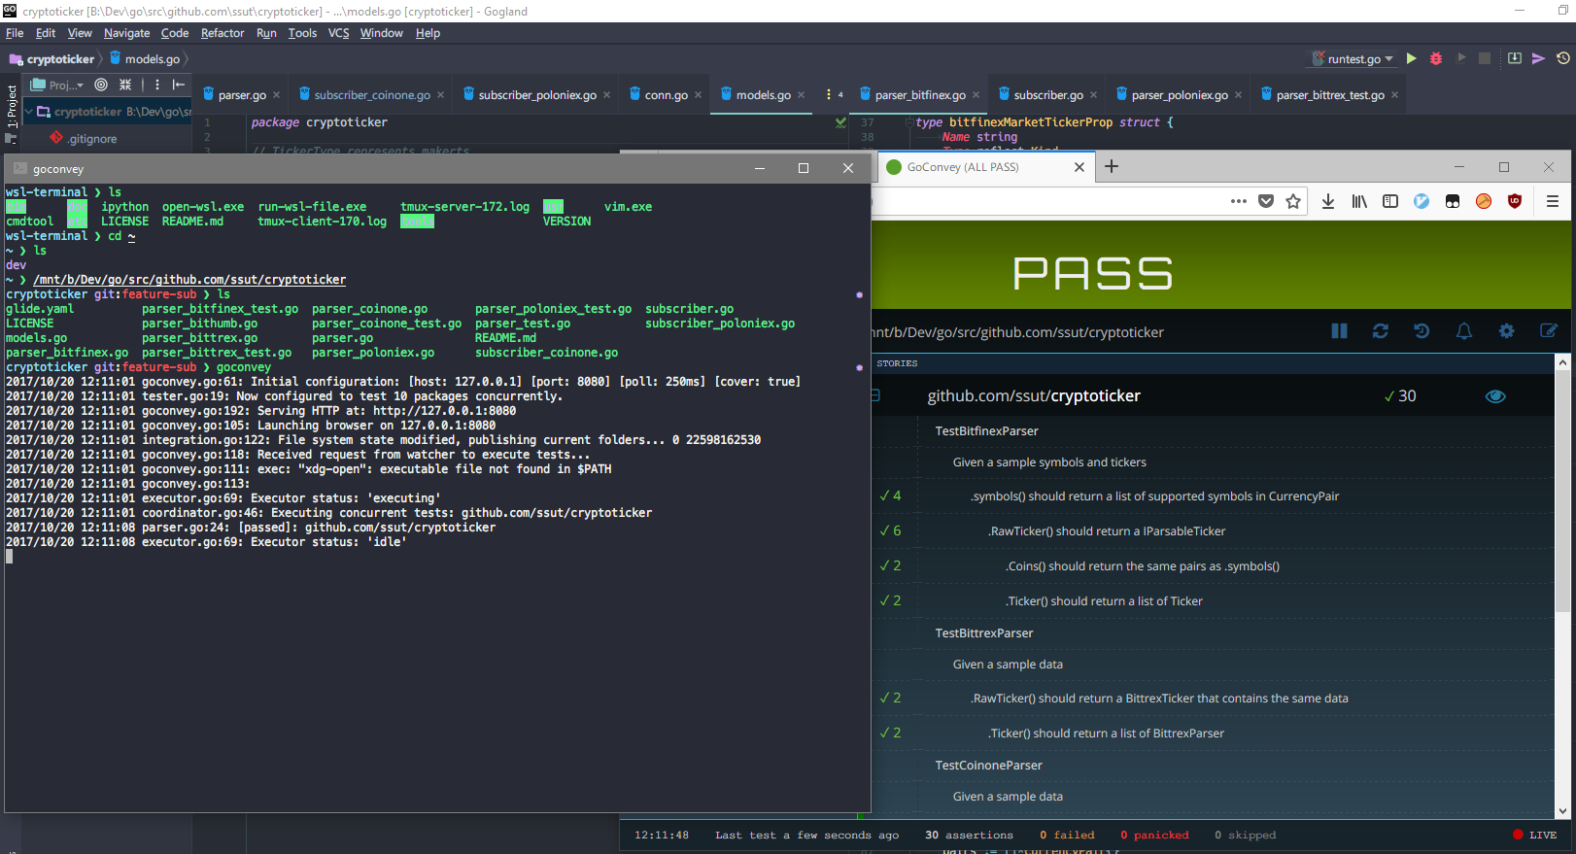1576x854 pixels.
Task: Collapse the cryptoticker project root node
Action: [x=29, y=112]
